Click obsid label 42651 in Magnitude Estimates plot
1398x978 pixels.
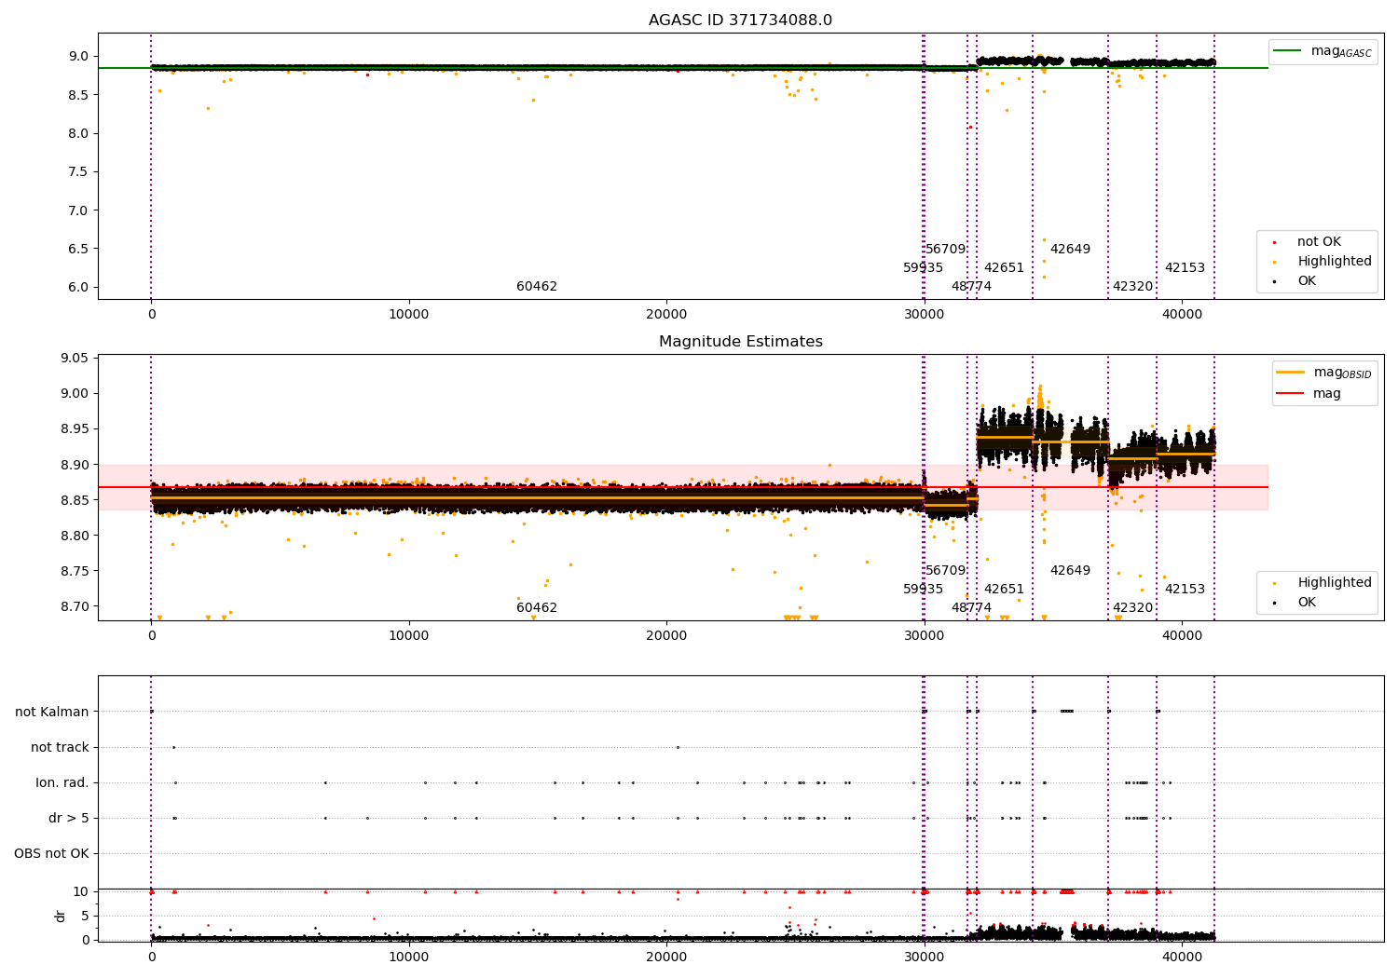1004,590
